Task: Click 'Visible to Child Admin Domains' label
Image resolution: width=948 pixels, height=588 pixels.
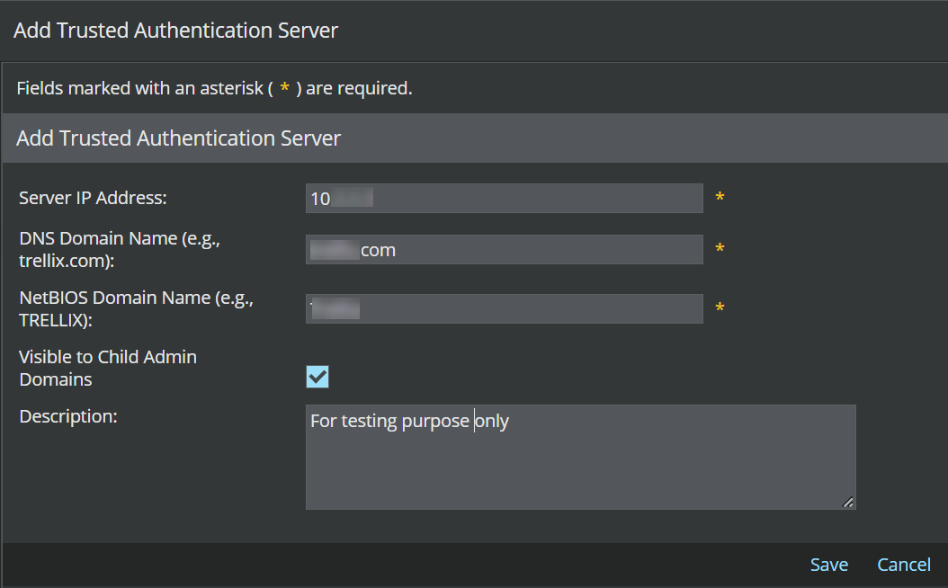Action: [108, 368]
